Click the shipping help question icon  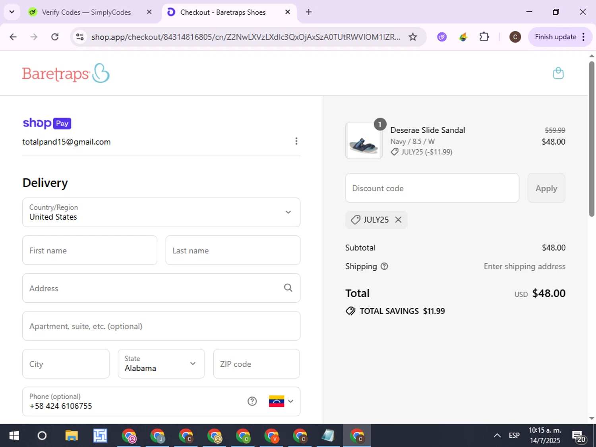pyautogui.click(x=384, y=266)
